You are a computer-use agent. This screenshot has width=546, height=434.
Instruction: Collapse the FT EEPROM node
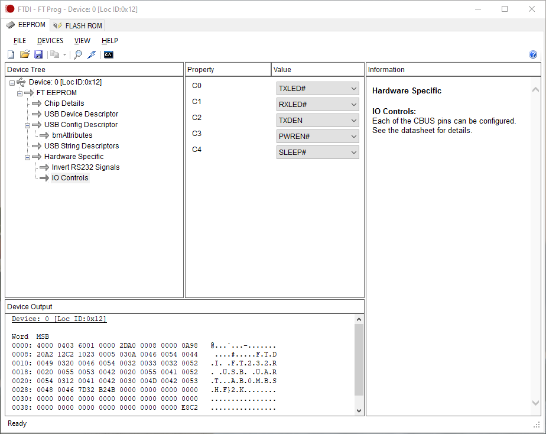(x=20, y=93)
